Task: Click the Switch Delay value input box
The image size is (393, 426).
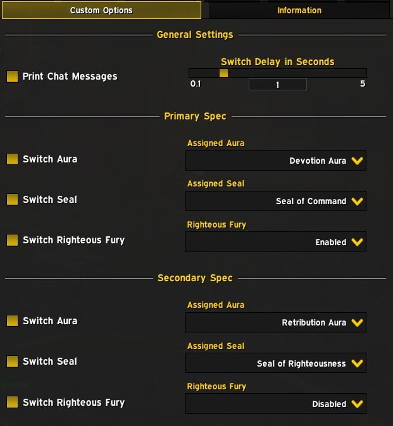Action: click(x=277, y=85)
